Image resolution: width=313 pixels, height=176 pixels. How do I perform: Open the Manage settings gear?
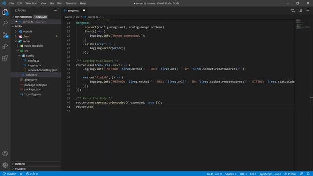point(5,165)
